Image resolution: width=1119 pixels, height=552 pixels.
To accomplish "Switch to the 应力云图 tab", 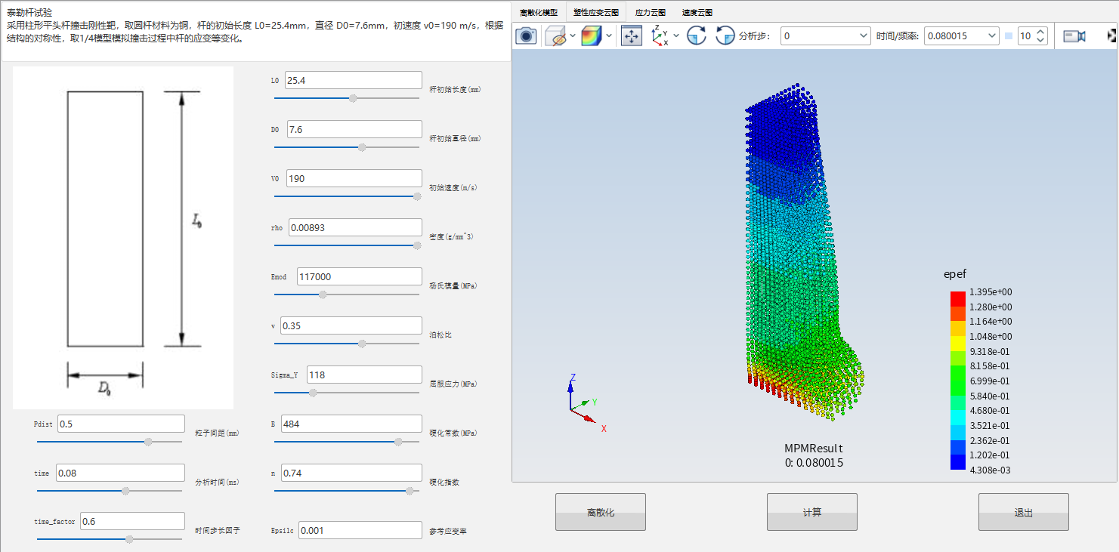I will tap(650, 13).
